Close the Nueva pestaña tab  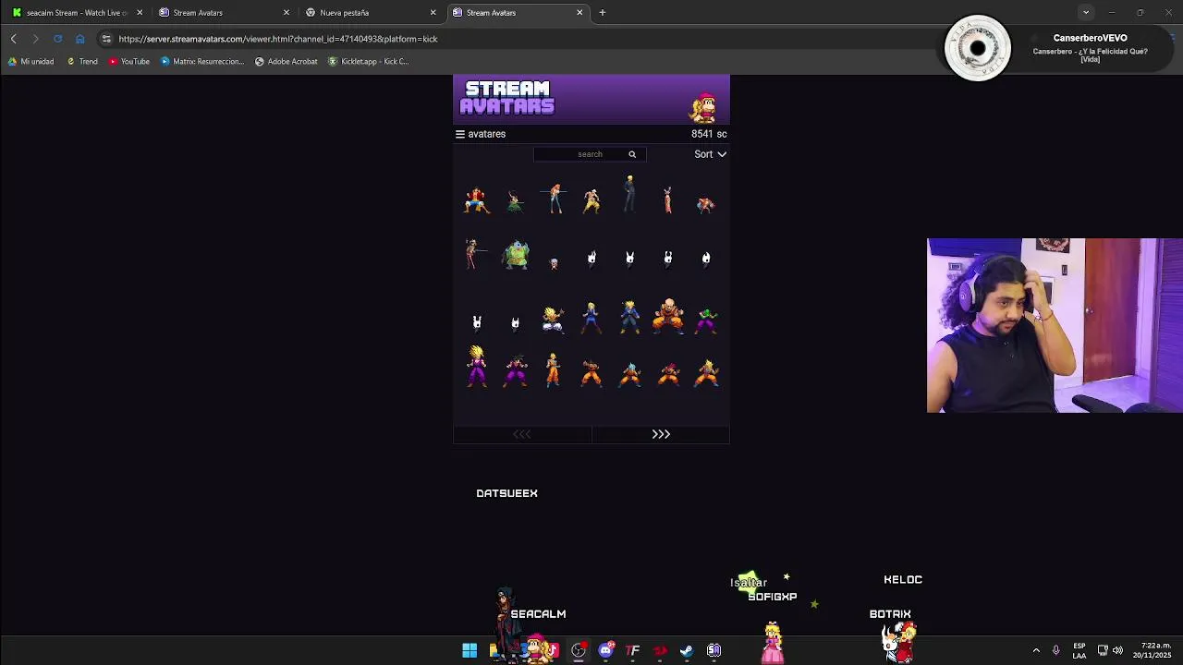pyautogui.click(x=433, y=13)
